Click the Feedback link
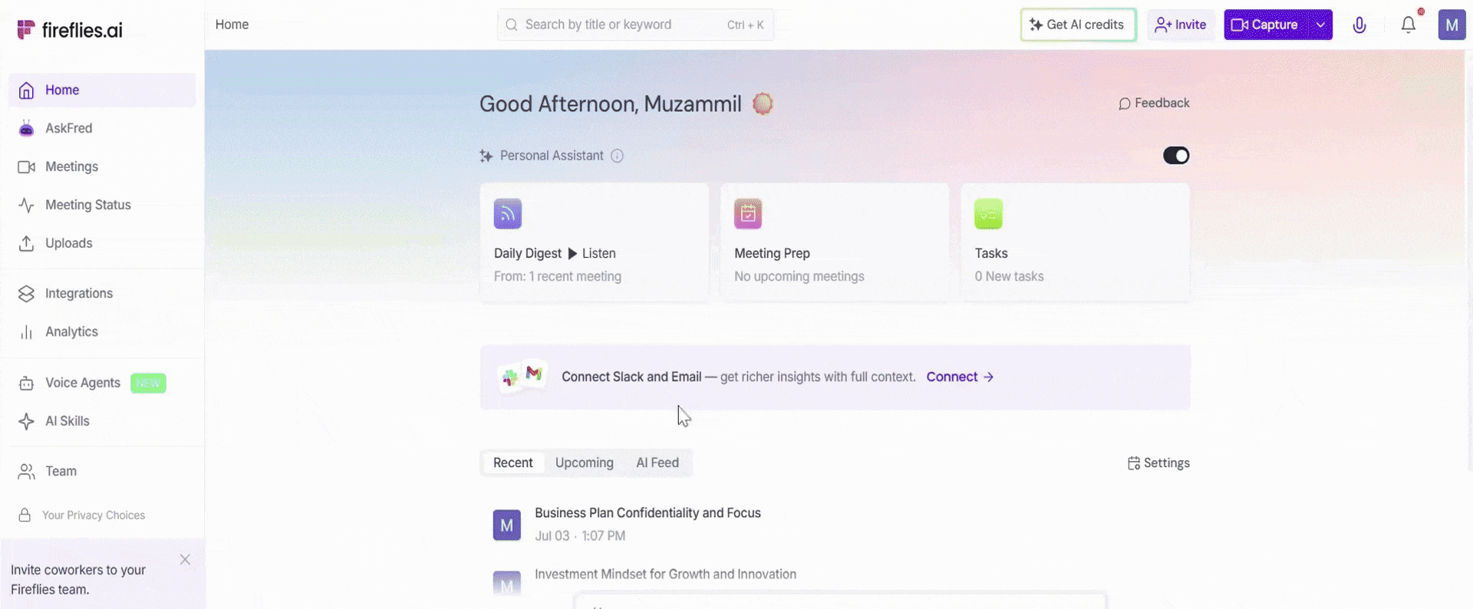 pos(1154,103)
